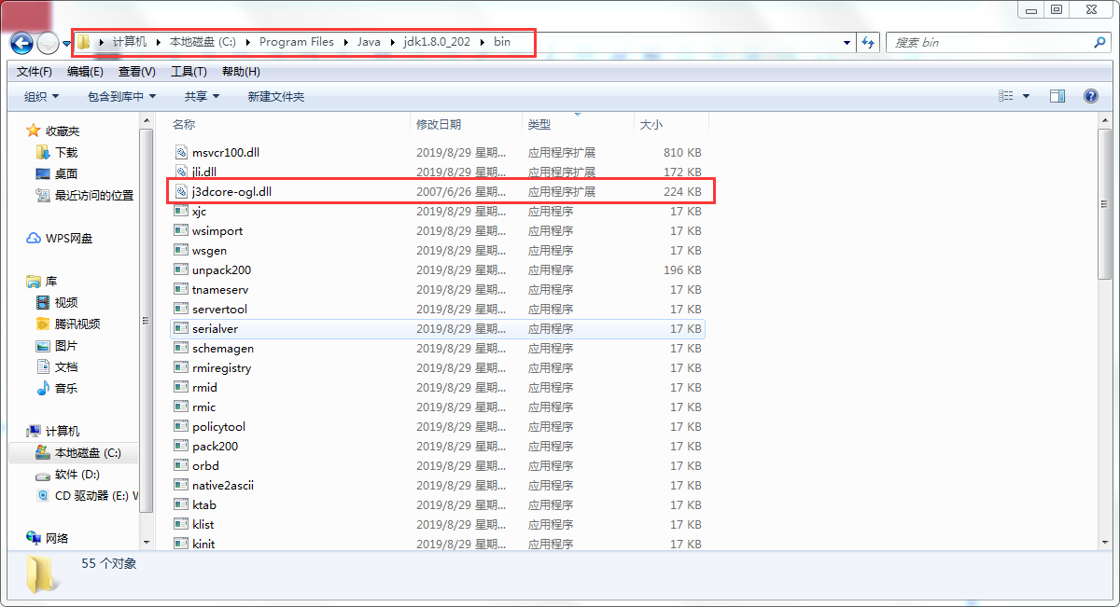
Task: Open the address bar history dropdown
Action: pos(846,42)
